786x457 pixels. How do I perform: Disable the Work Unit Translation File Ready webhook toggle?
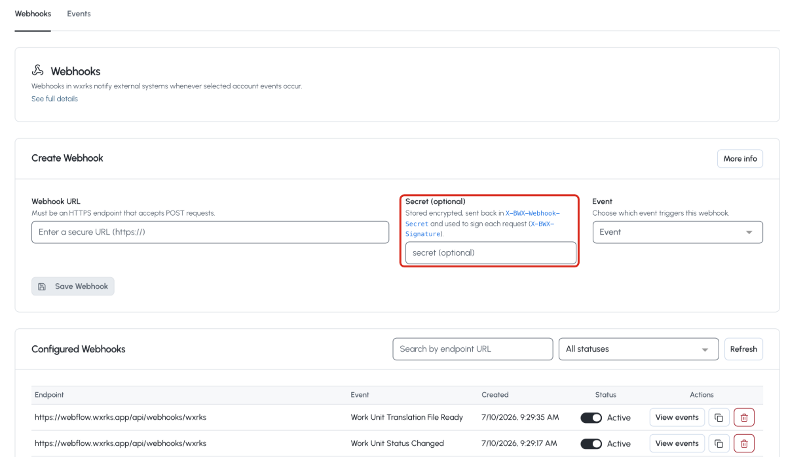pos(591,418)
